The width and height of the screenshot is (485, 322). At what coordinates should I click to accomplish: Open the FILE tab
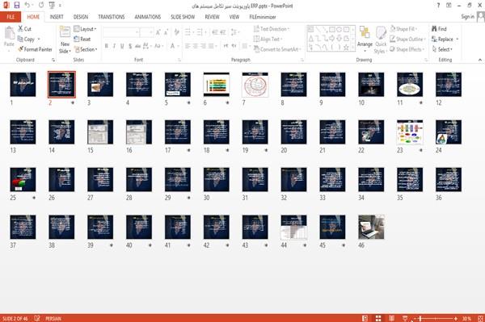point(11,17)
